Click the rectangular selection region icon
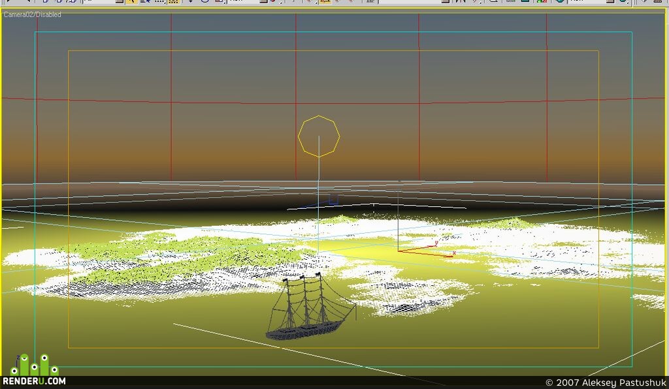 coord(159,2)
